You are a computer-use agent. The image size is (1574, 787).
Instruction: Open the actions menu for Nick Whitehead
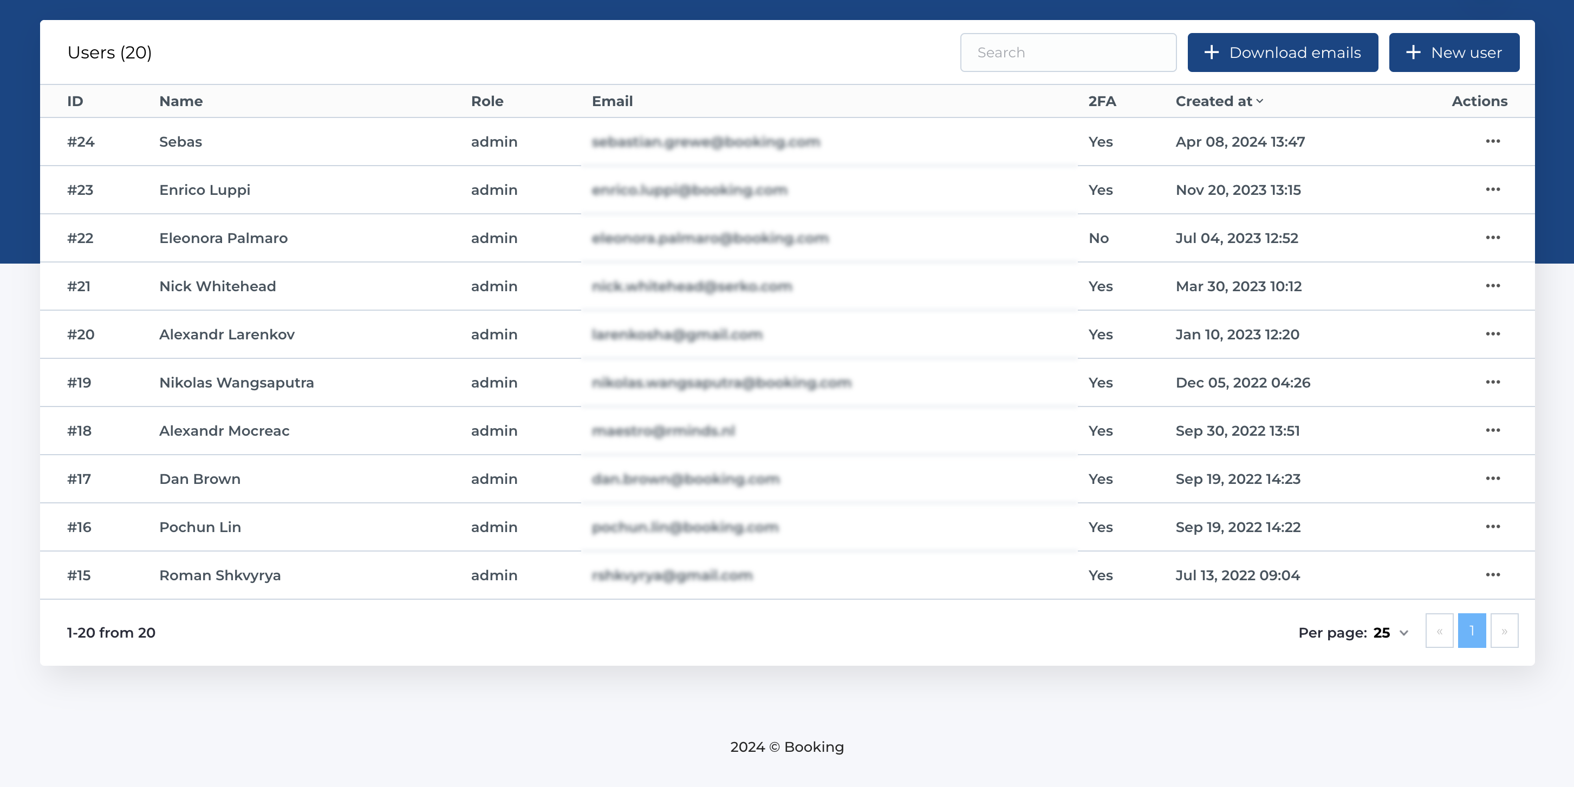coord(1493,286)
